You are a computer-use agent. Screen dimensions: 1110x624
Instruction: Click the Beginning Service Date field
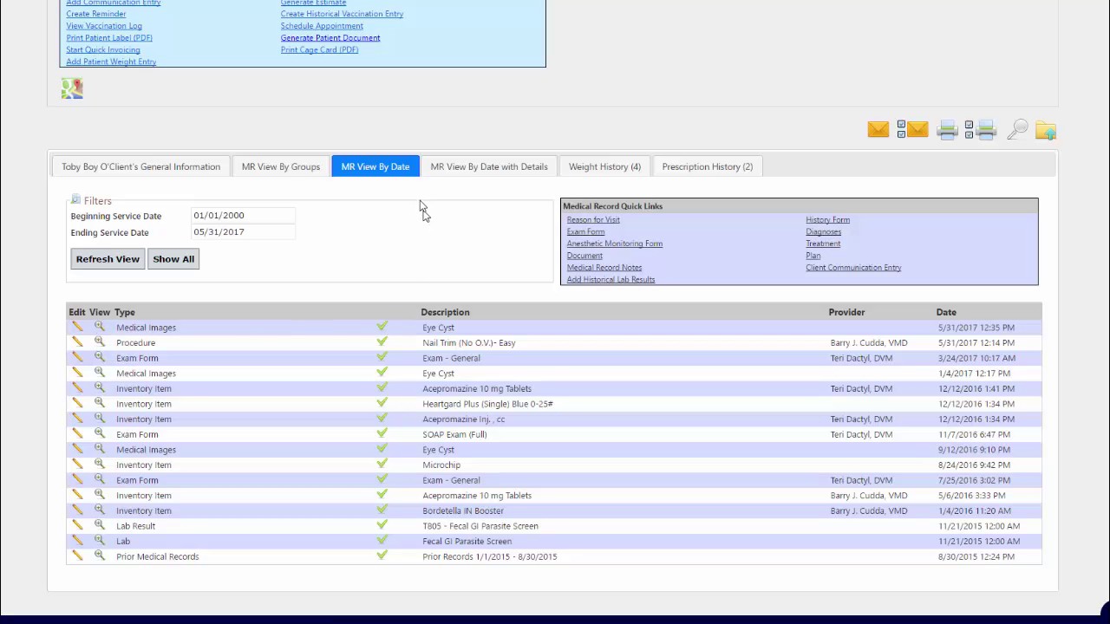click(244, 216)
